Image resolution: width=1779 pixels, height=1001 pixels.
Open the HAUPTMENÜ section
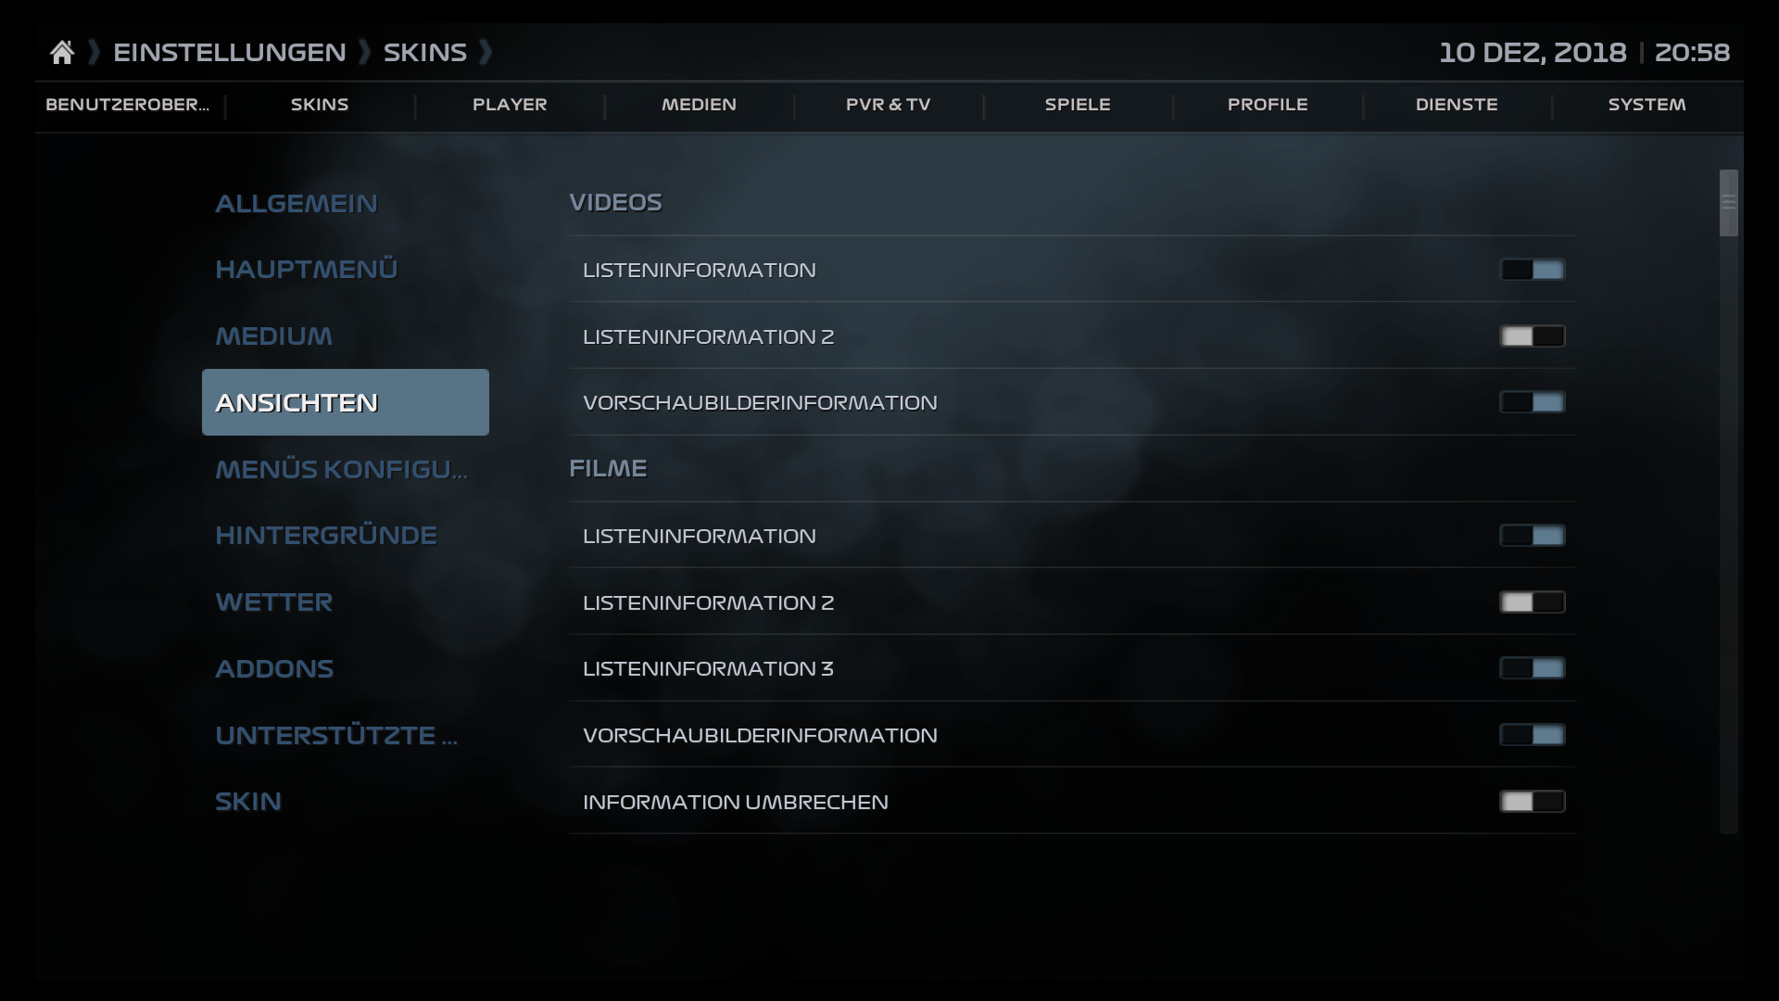click(x=307, y=269)
